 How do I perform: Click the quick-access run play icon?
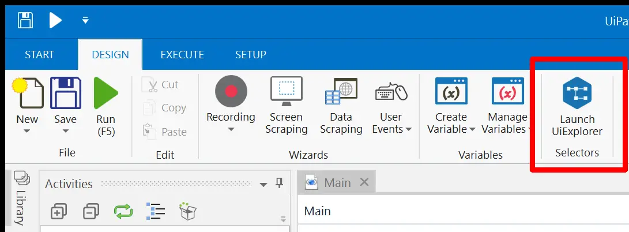point(55,20)
